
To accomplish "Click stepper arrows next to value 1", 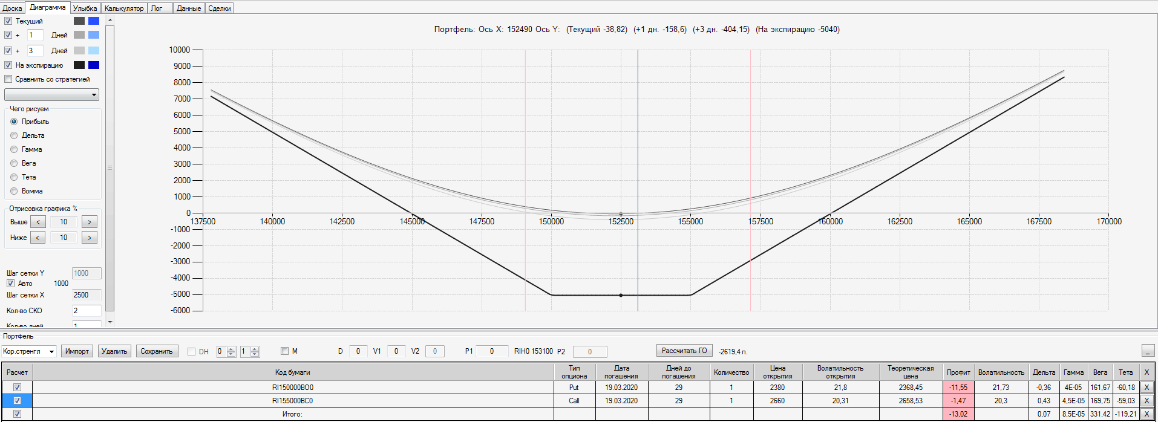I will 255,351.
